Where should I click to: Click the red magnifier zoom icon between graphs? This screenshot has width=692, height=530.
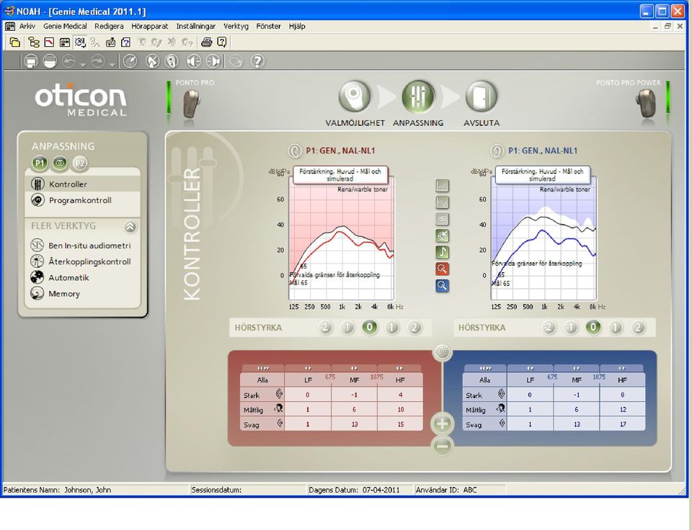tap(442, 269)
